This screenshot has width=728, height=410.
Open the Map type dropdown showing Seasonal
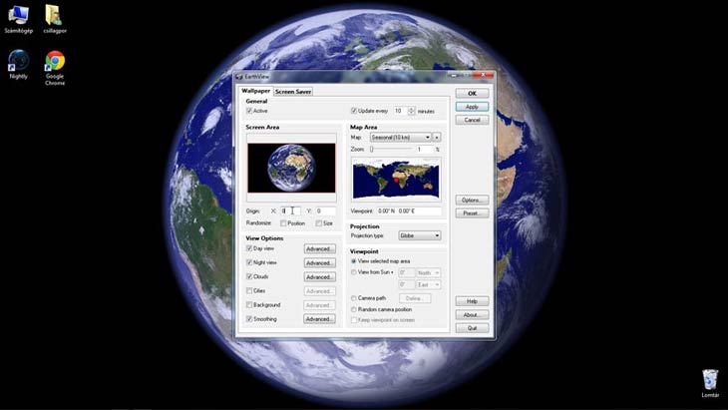[400, 137]
